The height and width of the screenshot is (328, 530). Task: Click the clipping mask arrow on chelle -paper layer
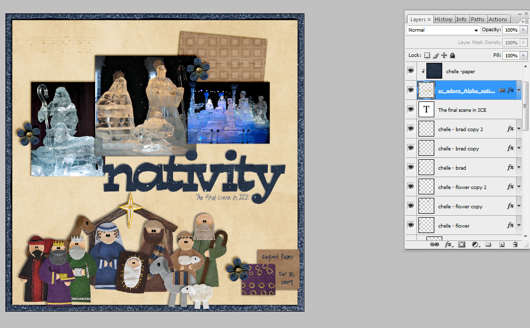pos(423,71)
